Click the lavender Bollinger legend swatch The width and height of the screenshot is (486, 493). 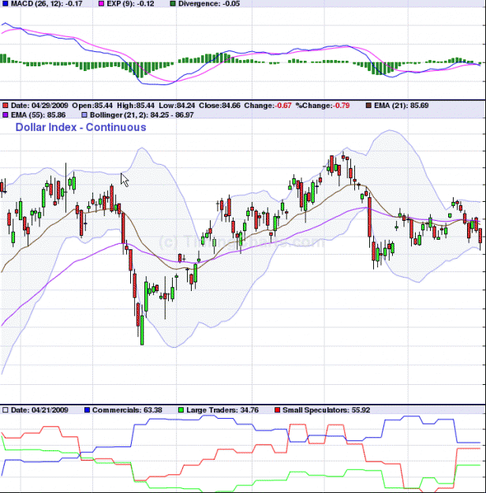pos(84,114)
